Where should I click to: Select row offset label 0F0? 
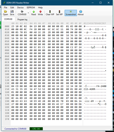pyautogui.click(x=7, y=71)
